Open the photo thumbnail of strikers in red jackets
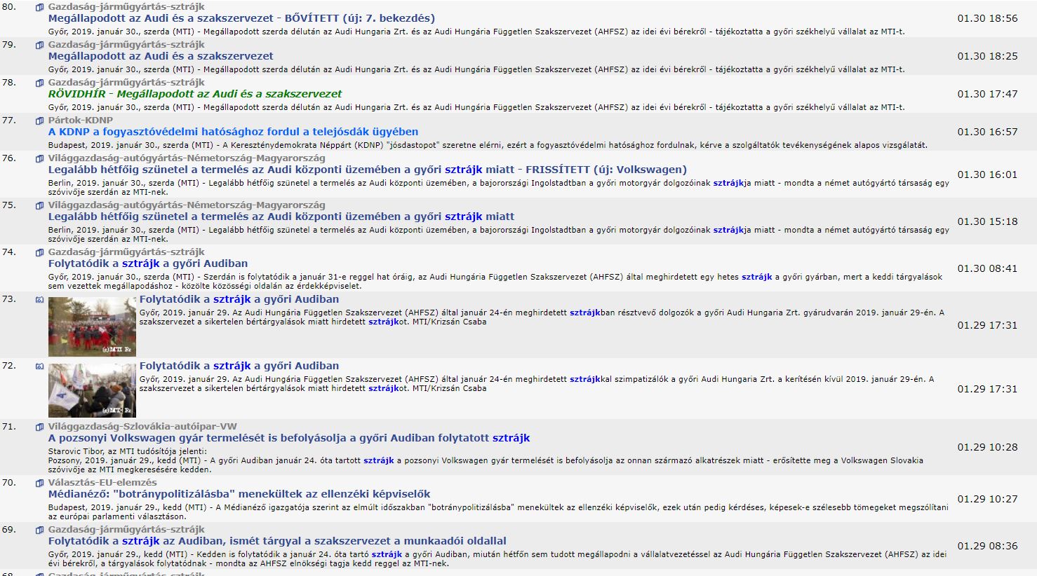Viewport: 1037px width, 576px height. 92,326
